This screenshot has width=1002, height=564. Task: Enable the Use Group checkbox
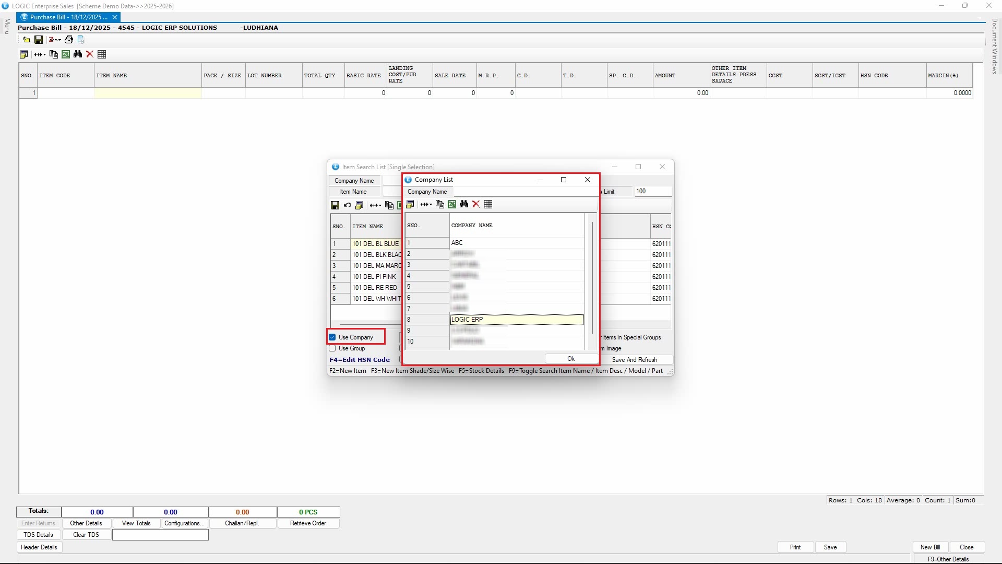pos(332,348)
